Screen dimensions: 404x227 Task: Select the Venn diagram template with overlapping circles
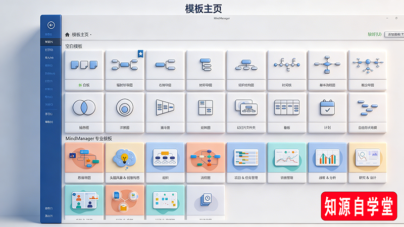[83, 107]
